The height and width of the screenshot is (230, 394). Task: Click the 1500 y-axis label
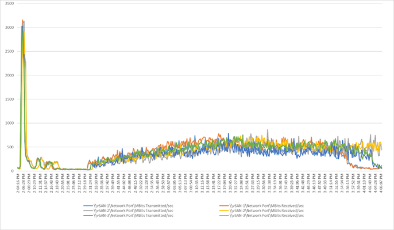point(9,99)
